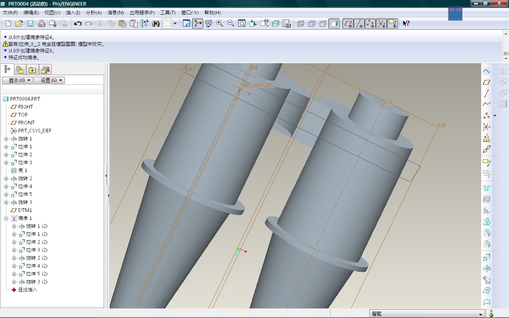
Task: Click the binoculars Find icon
Action: click(156, 23)
